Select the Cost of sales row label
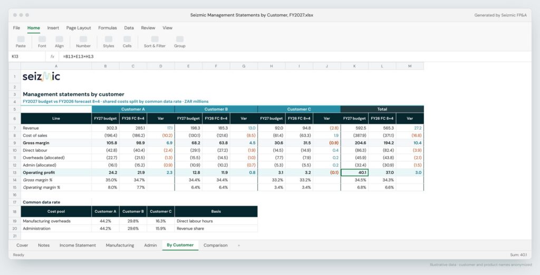The height and width of the screenshot is (275, 540). [56, 135]
